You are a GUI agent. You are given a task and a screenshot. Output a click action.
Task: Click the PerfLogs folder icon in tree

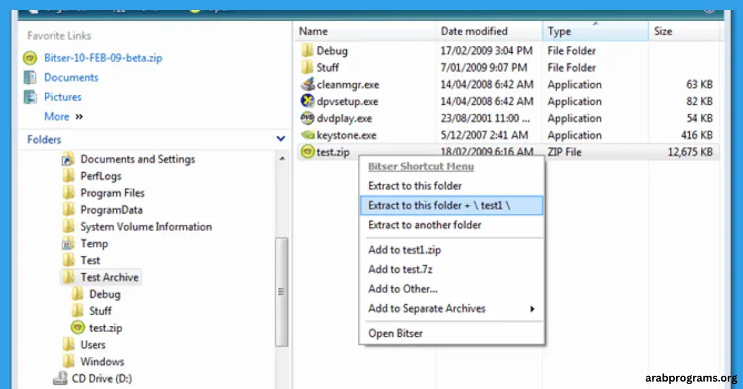coord(69,176)
